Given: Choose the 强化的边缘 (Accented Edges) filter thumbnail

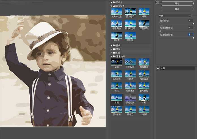Looking at the screenshot, I should point(130,24).
